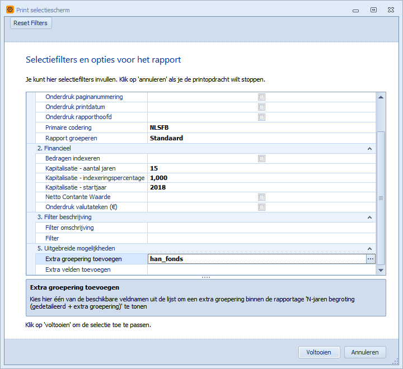The height and width of the screenshot is (369, 403).
Task: Select the Kapitalisatie - startjaar row label
Action: tap(76, 187)
